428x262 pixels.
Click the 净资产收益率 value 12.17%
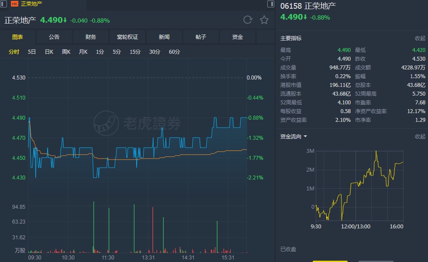pos(416,111)
